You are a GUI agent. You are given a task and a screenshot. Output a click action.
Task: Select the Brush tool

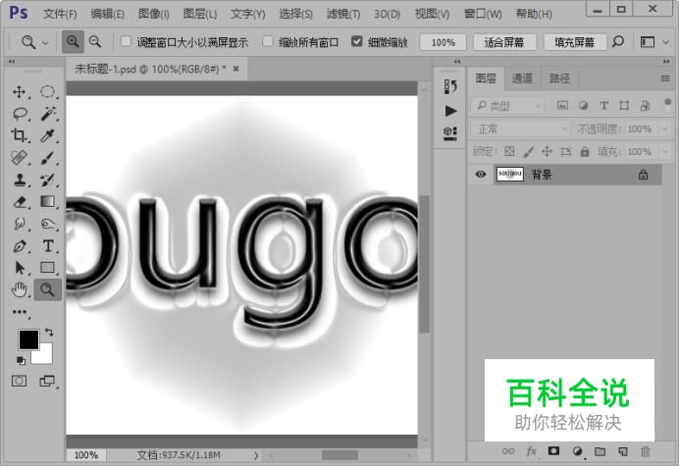coord(48,158)
